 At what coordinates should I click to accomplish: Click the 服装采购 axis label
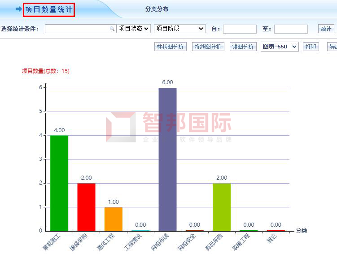(x=79, y=242)
